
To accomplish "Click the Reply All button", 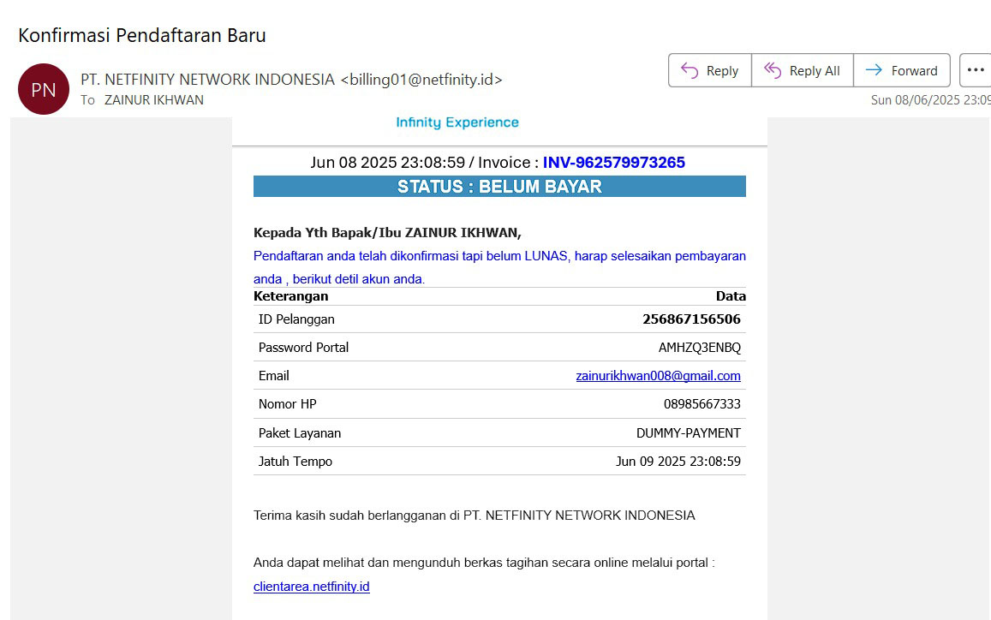I will [802, 71].
